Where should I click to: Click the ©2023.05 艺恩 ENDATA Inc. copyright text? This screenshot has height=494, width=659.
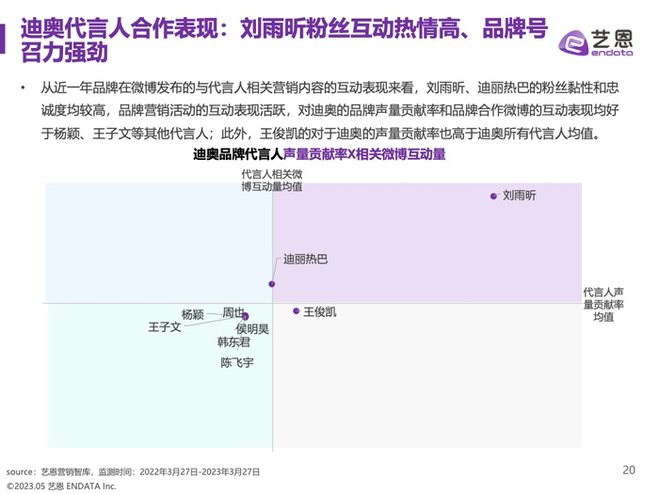61,486
